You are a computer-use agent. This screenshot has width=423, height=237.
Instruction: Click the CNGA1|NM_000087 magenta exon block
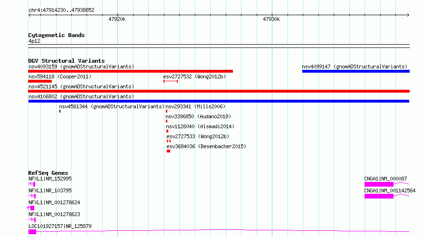click(x=379, y=184)
